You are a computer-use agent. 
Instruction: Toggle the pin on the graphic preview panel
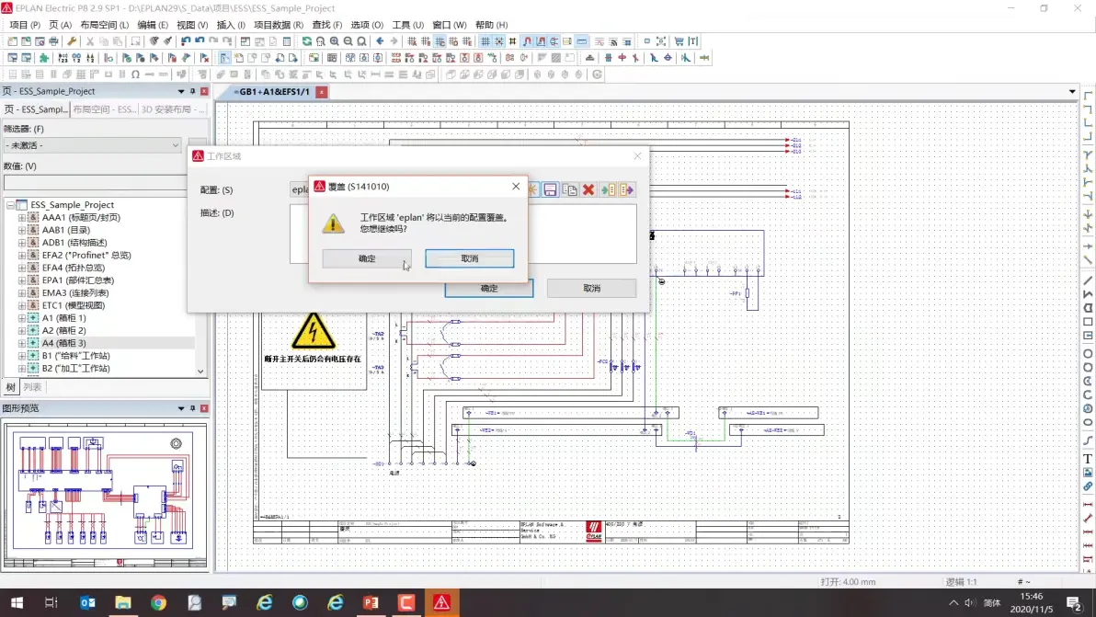coord(193,408)
